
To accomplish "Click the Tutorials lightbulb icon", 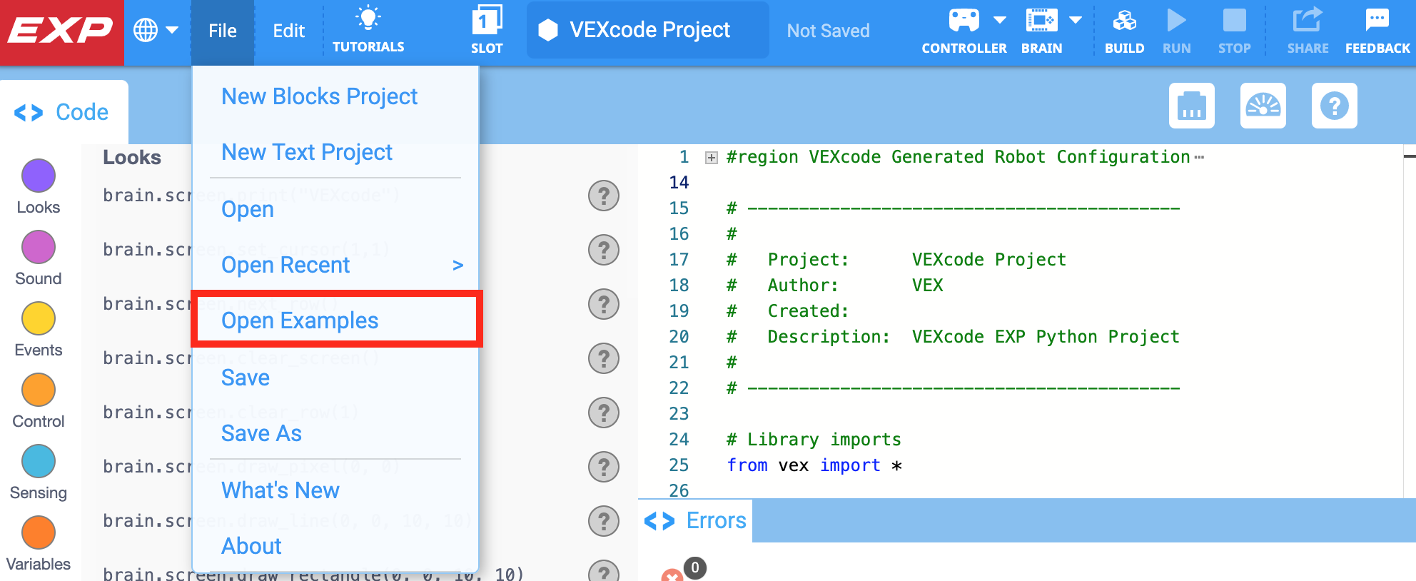I will [x=368, y=19].
